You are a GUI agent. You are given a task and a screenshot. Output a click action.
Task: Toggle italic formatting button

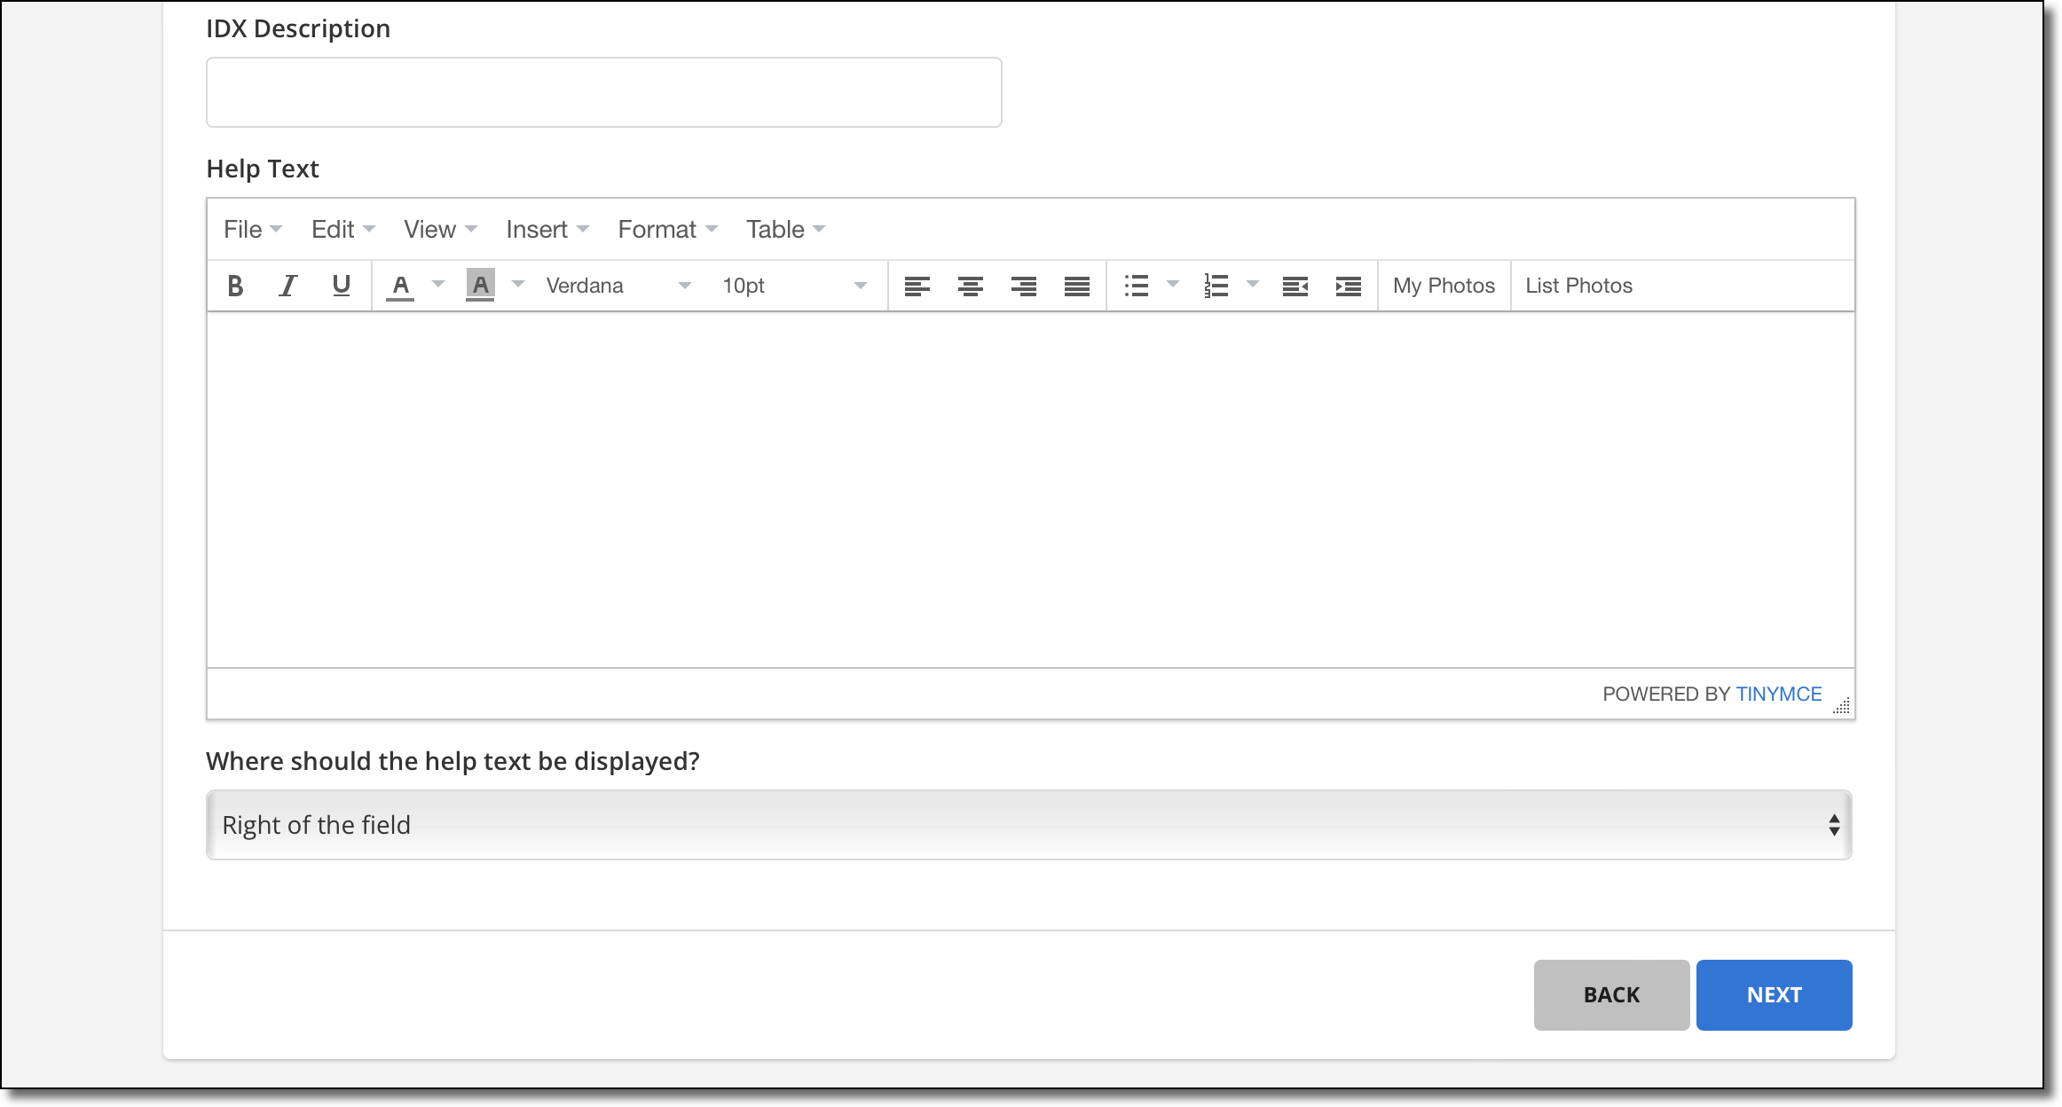(288, 286)
